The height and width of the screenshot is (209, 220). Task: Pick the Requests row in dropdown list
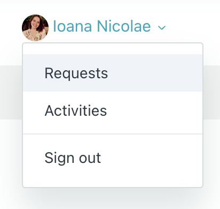[x=113, y=73]
